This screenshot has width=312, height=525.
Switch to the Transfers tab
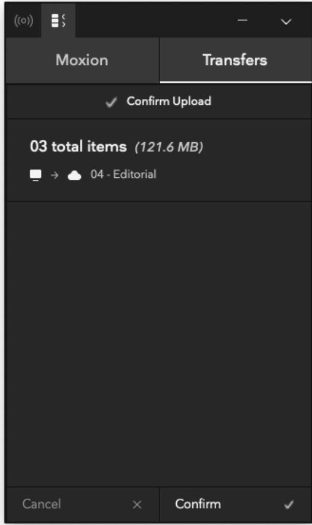click(235, 60)
